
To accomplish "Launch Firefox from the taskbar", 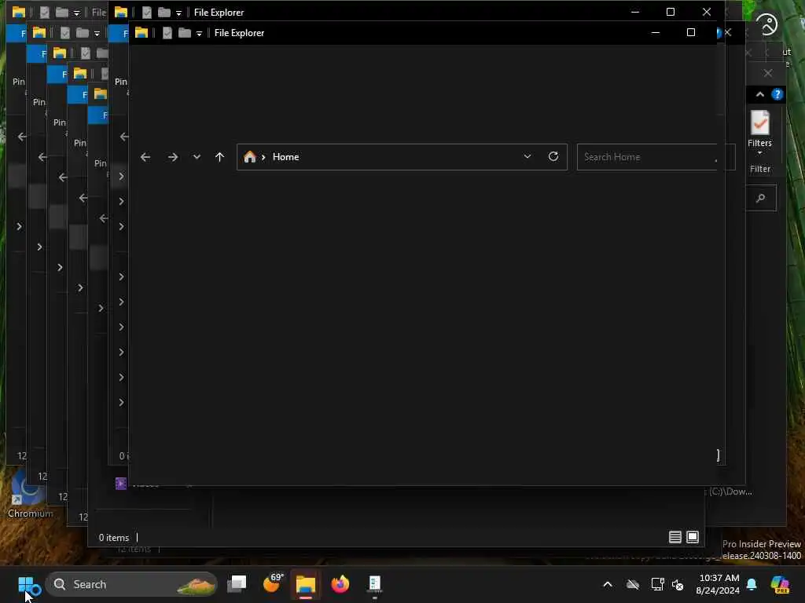I will (x=340, y=584).
